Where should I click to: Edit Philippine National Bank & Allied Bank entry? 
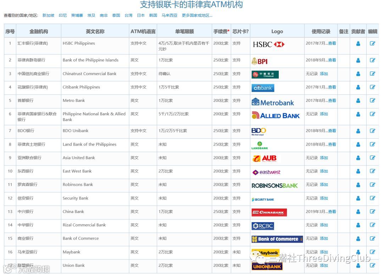(x=372, y=114)
